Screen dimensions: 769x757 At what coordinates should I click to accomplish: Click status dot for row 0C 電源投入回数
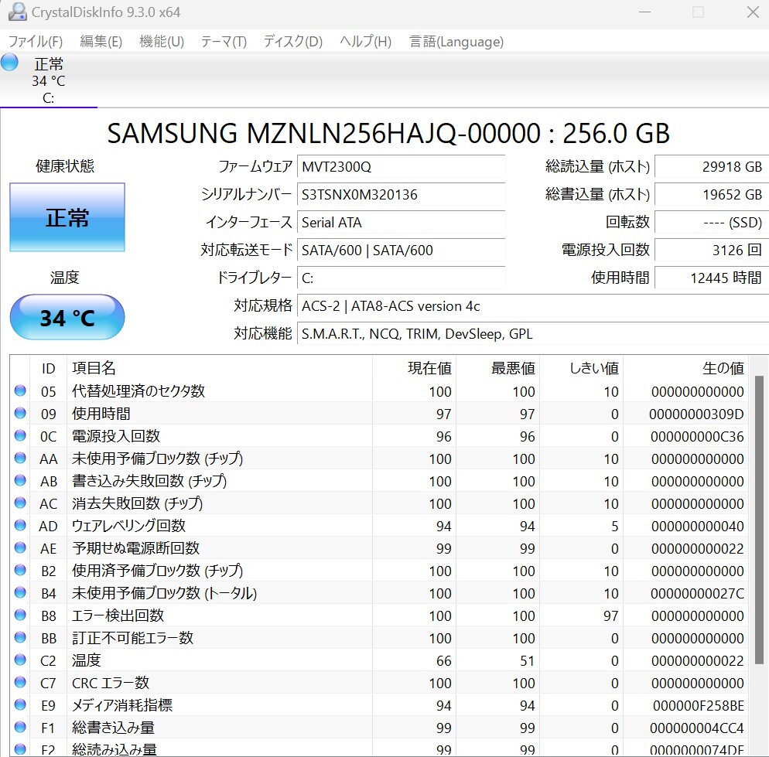[20, 436]
